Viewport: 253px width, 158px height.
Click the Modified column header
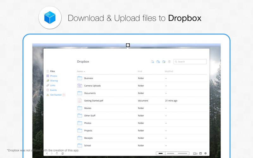169,71
